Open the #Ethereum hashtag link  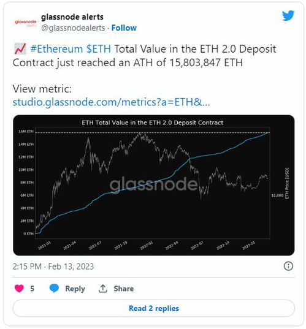tap(56, 49)
